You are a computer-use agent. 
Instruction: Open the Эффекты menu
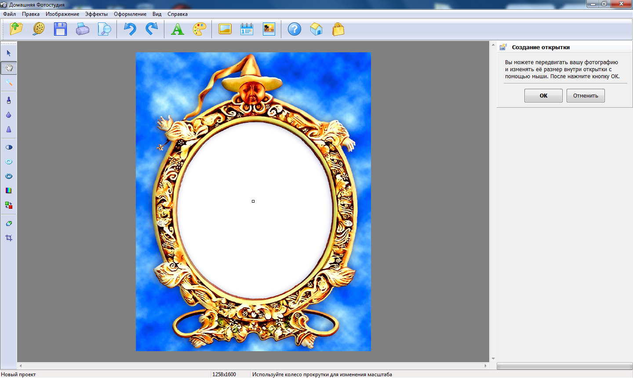(96, 14)
